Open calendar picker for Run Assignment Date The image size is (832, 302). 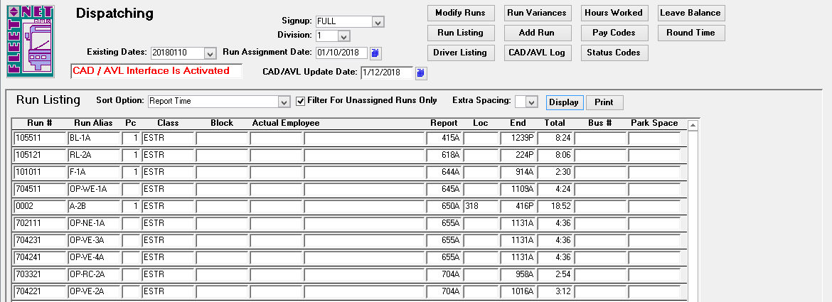pos(376,53)
